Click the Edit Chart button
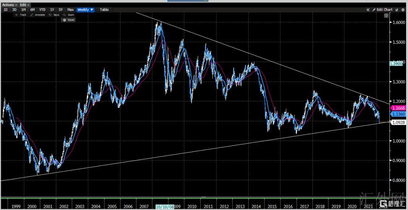This screenshot has width=408, height=210. 382,9
